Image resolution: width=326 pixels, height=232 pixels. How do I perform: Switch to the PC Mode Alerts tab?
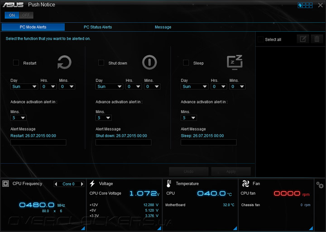click(x=33, y=27)
